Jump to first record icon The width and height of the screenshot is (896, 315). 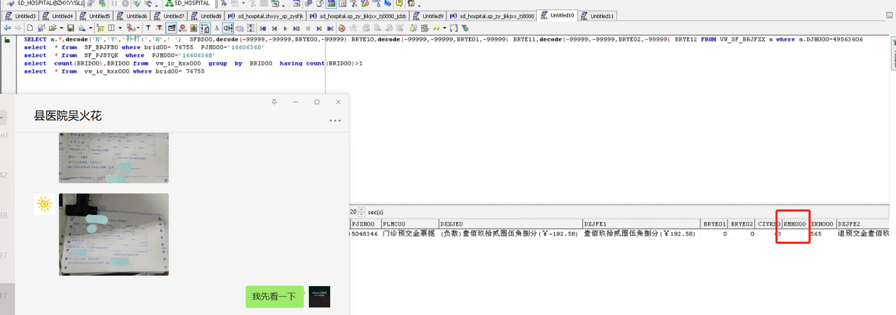263,28
